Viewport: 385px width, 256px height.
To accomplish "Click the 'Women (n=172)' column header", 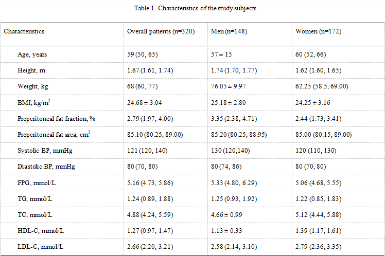I will click(x=318, y=31).
